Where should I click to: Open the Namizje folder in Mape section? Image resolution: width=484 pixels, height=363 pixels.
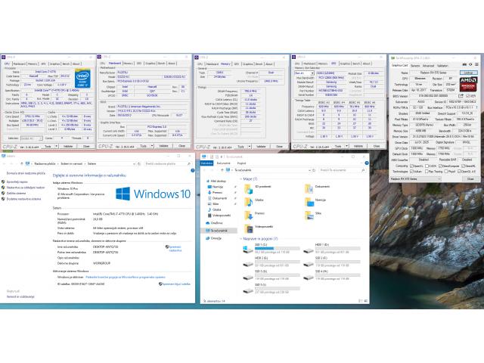tap(315, 201)
